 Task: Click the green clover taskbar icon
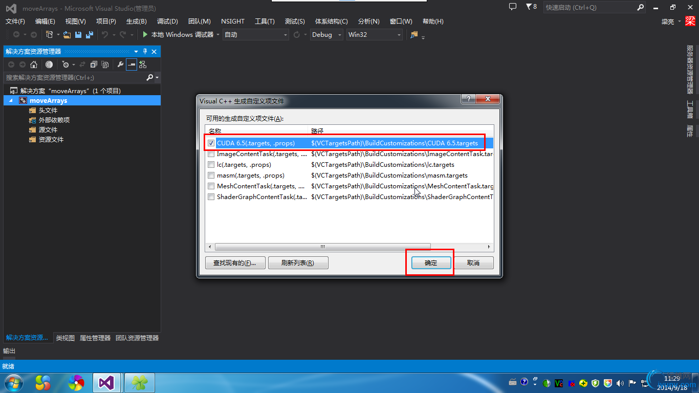(x=140, y=382)
